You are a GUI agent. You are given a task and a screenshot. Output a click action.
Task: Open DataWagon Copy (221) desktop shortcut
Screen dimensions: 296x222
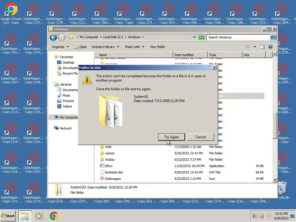click(x=79, y=14)
